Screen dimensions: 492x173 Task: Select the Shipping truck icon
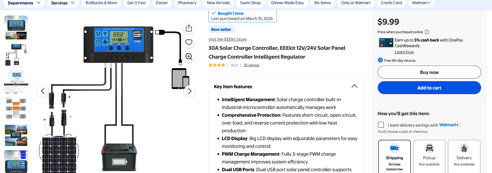[x=394, y=148]
